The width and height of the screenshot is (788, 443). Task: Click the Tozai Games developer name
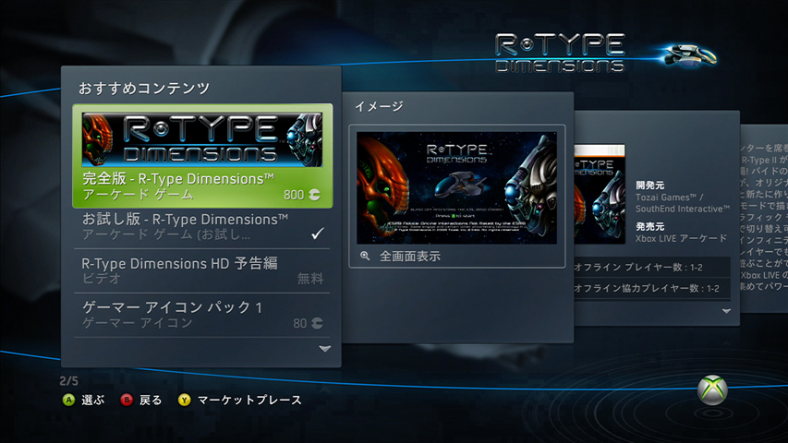(670, 198)
